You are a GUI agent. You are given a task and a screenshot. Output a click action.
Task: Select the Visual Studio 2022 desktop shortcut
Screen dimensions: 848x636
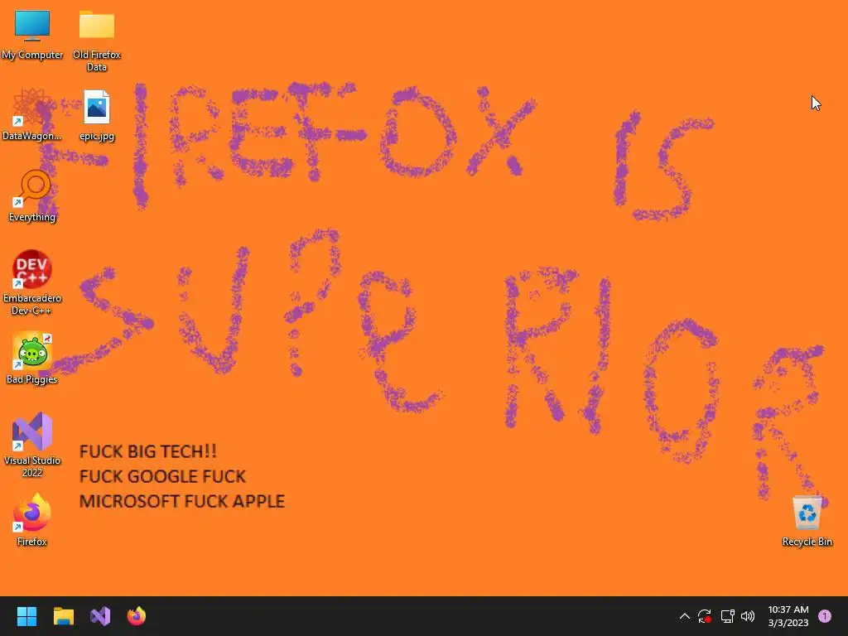(x=32, y=445)
